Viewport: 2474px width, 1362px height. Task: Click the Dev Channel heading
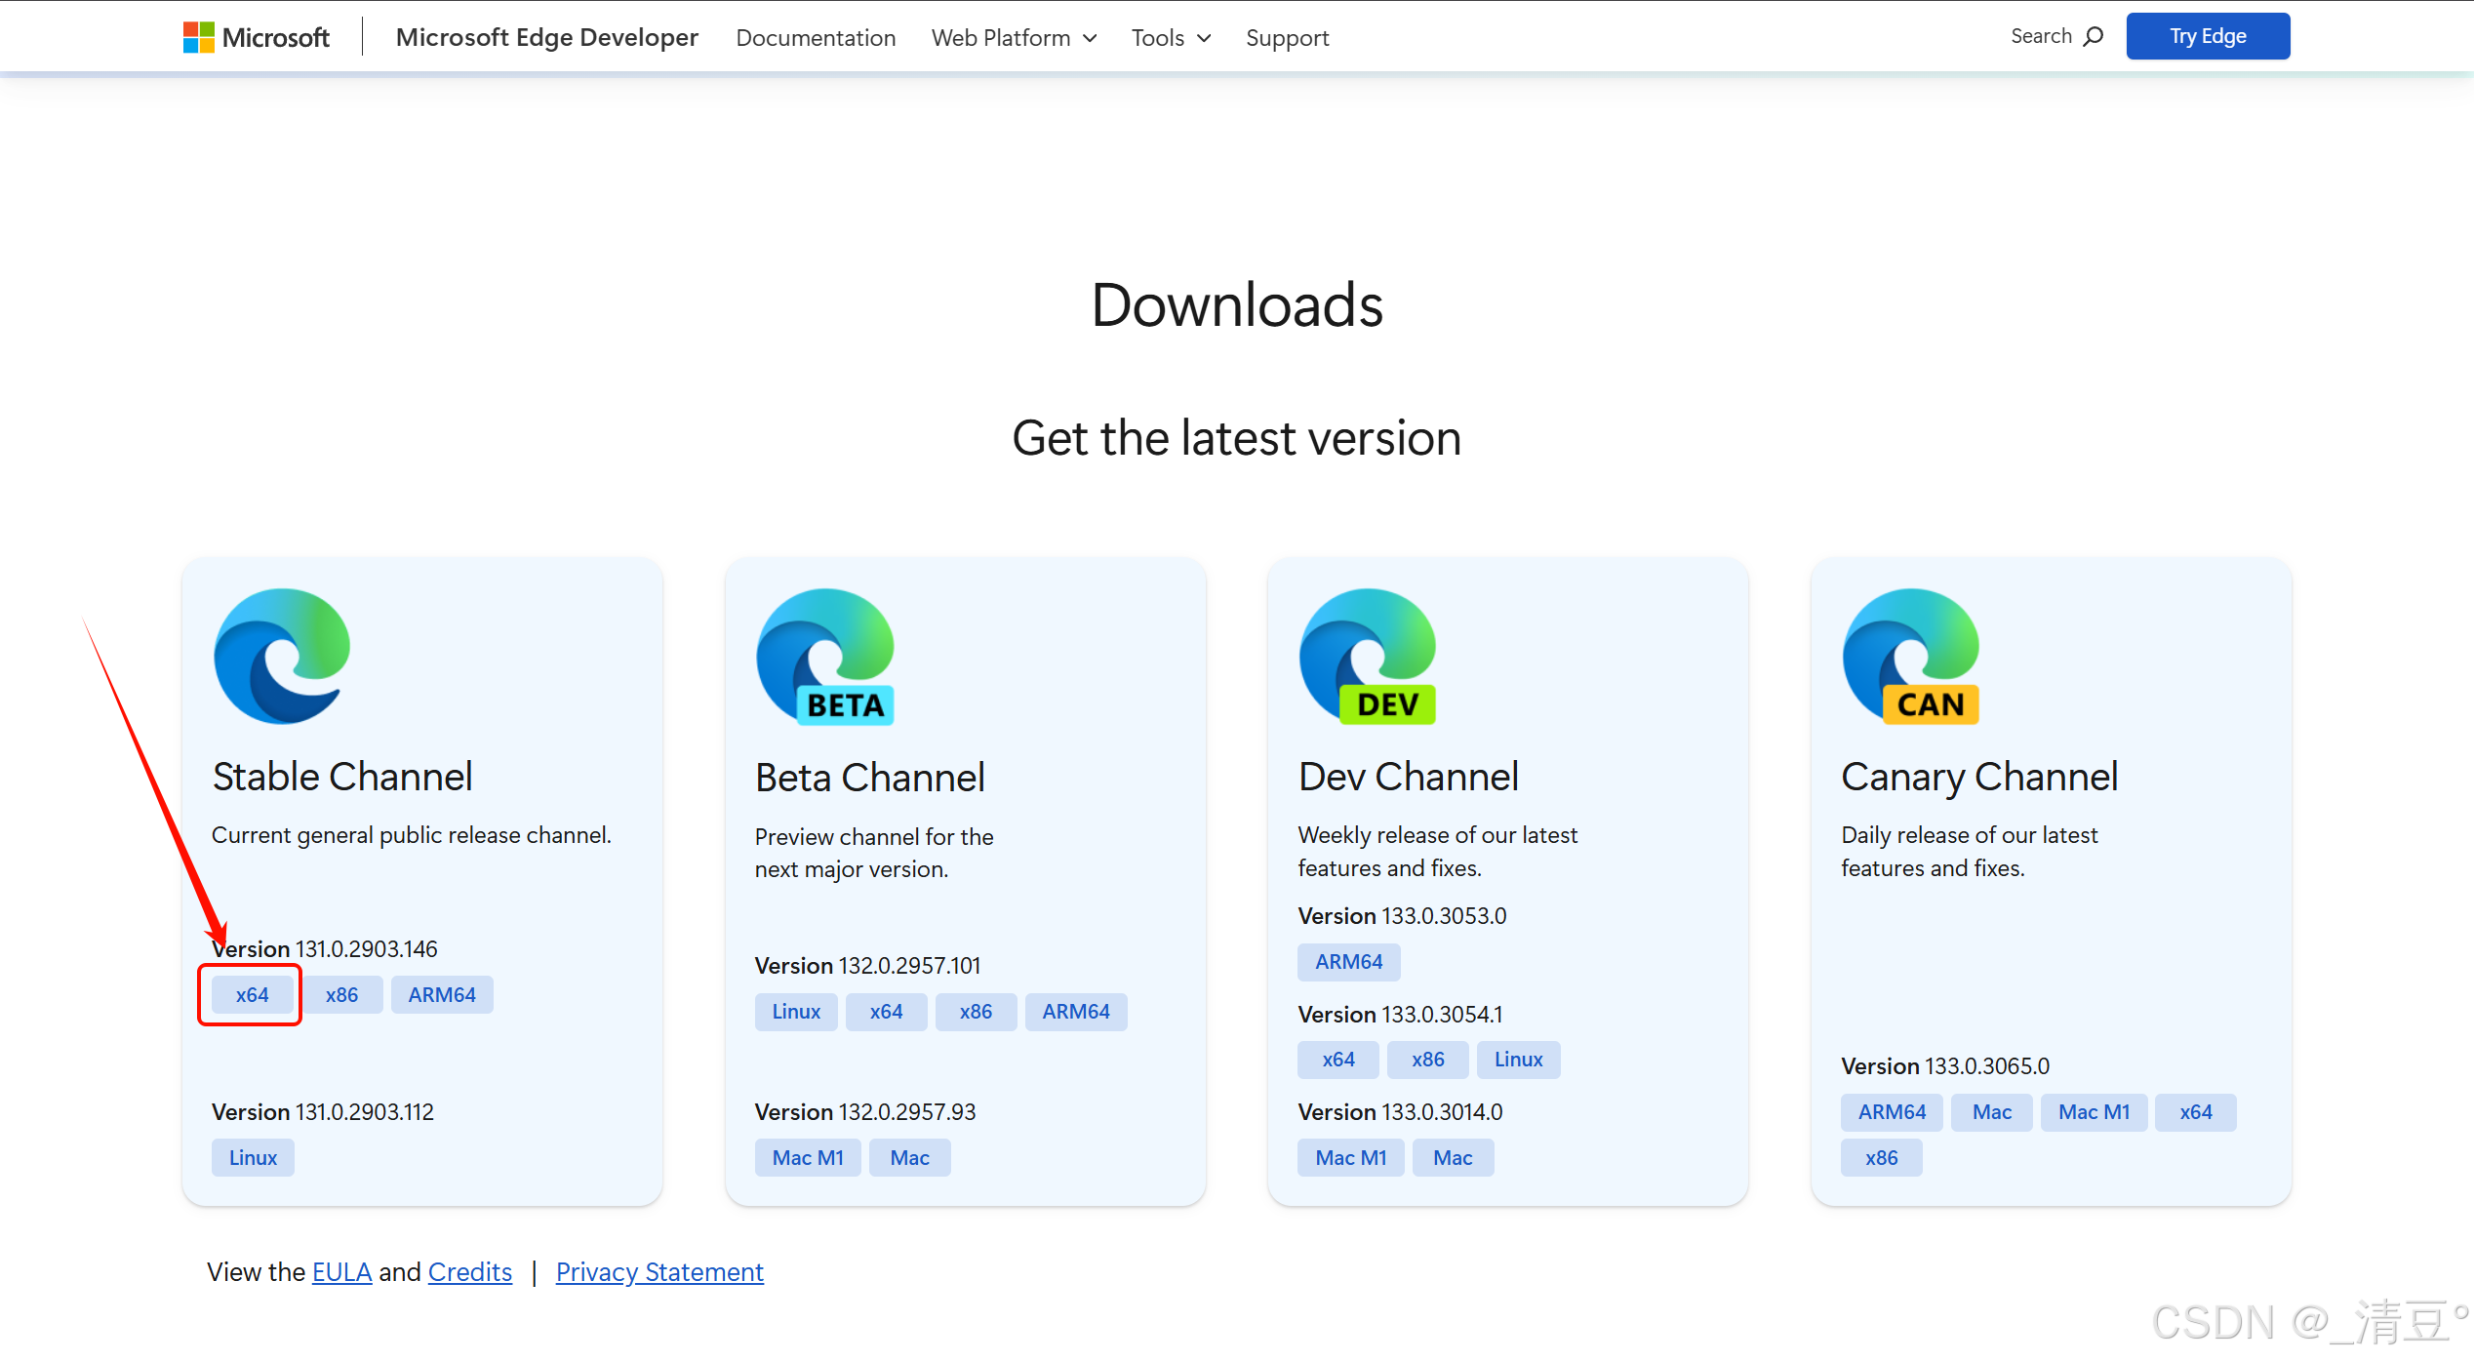[1408, 777]
